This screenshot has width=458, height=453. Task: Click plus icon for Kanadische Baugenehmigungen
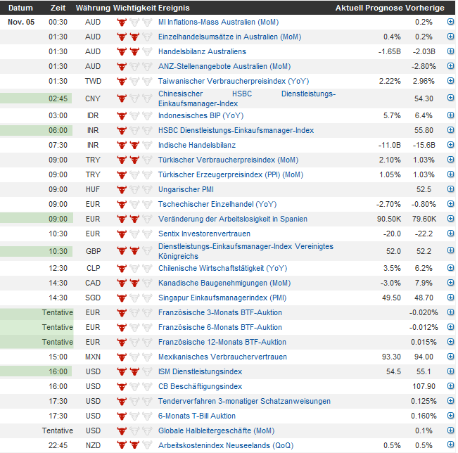coord(450,283)
